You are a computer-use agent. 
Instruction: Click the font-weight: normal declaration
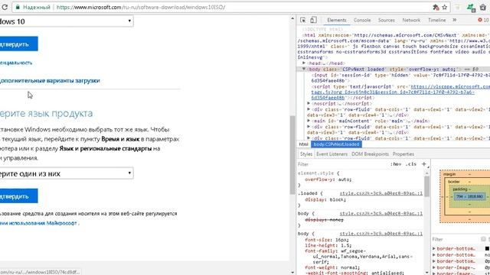coord(332,267)
